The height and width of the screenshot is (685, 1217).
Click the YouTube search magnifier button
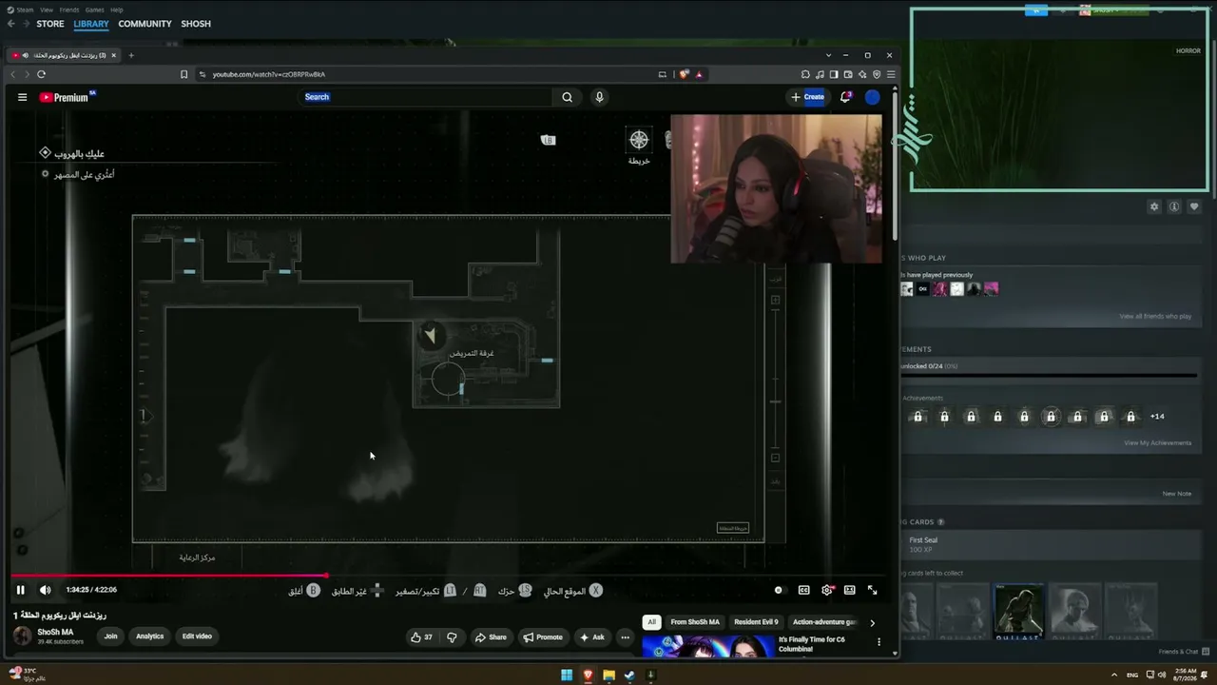(x=567, y=97)
